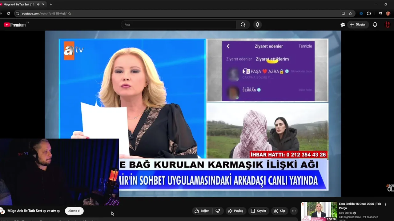Open Chrome media controls icon

(x=380, y=14)
